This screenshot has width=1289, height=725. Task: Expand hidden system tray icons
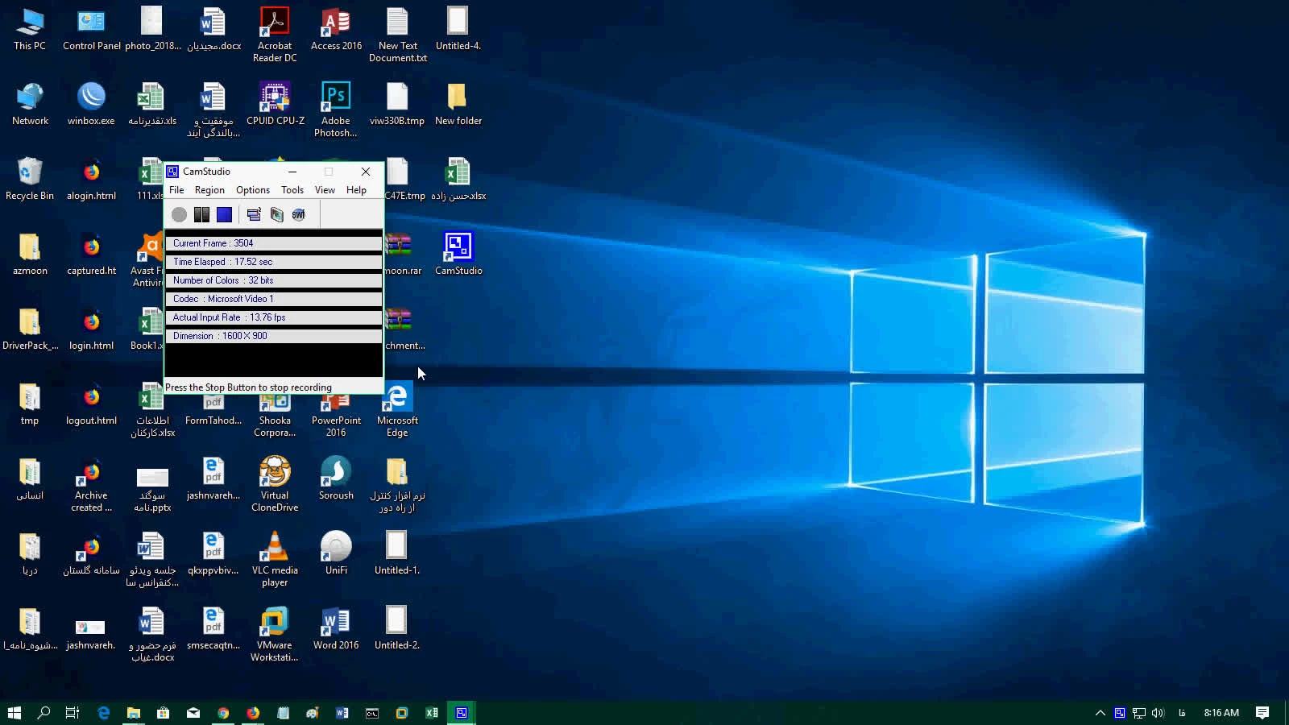pos(1100,713)
